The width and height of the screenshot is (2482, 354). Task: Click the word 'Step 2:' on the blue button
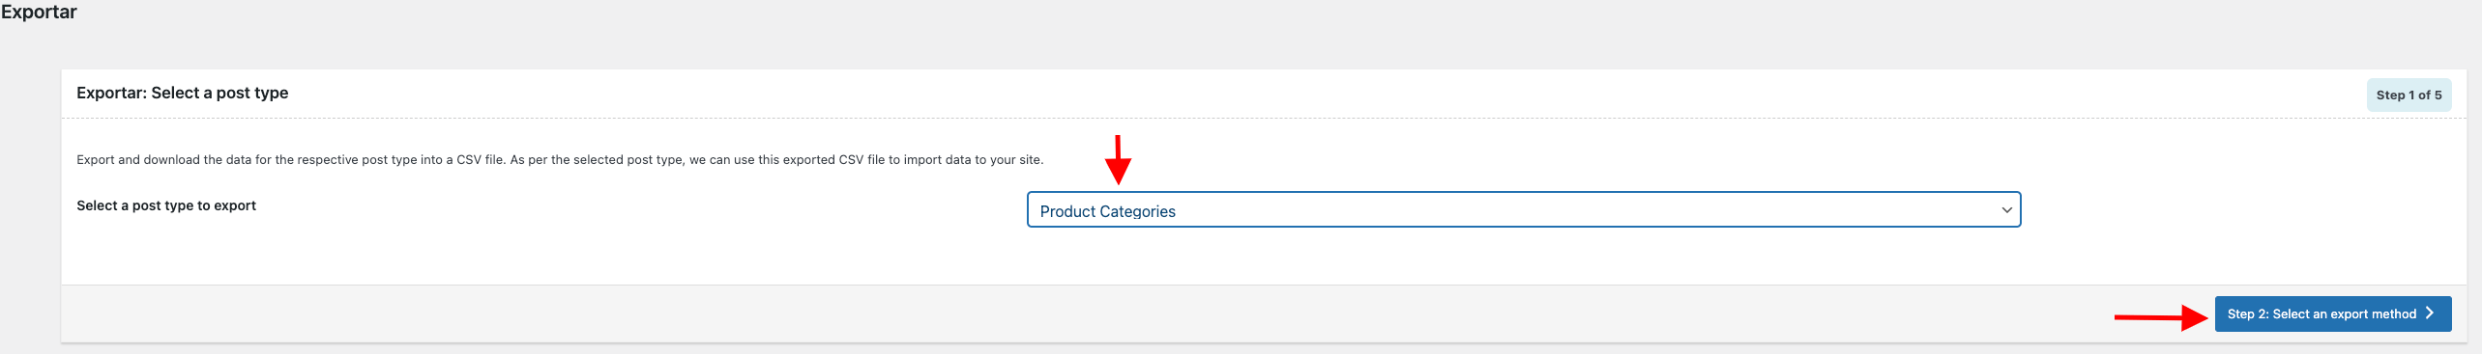pos(2248,314)
